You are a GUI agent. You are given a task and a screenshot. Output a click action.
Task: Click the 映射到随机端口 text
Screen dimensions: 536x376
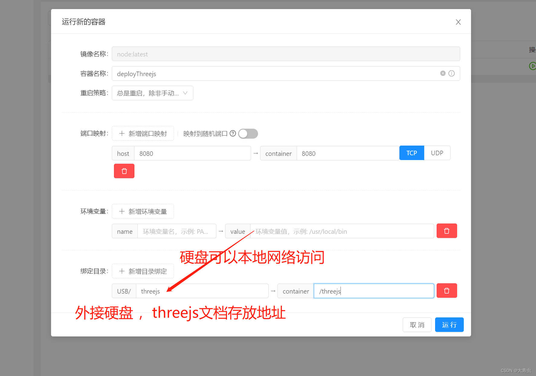(205, 133)
